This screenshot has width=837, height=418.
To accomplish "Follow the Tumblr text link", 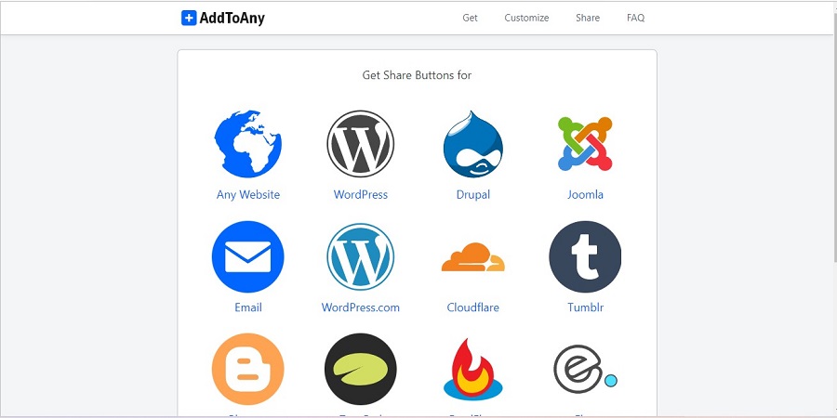I will (x=586, y=307).
